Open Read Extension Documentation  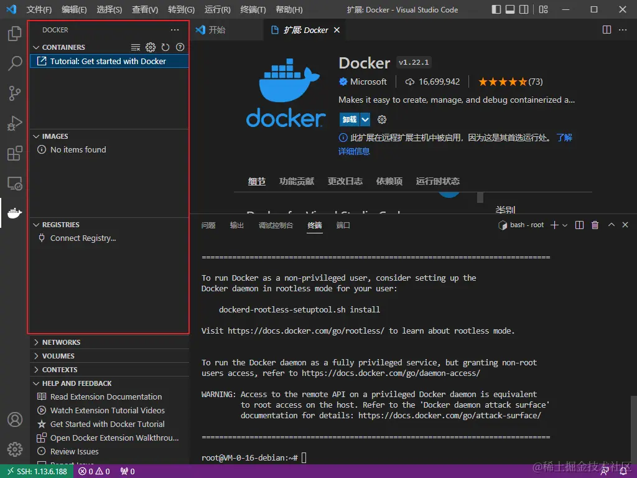pyautogui.click(x=106, y=396)
